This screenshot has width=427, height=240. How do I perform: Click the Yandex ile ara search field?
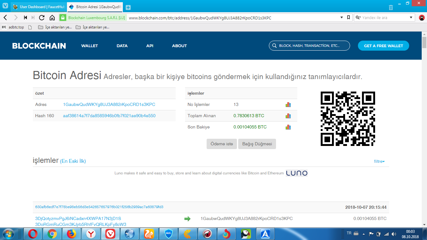click(384, 18)
